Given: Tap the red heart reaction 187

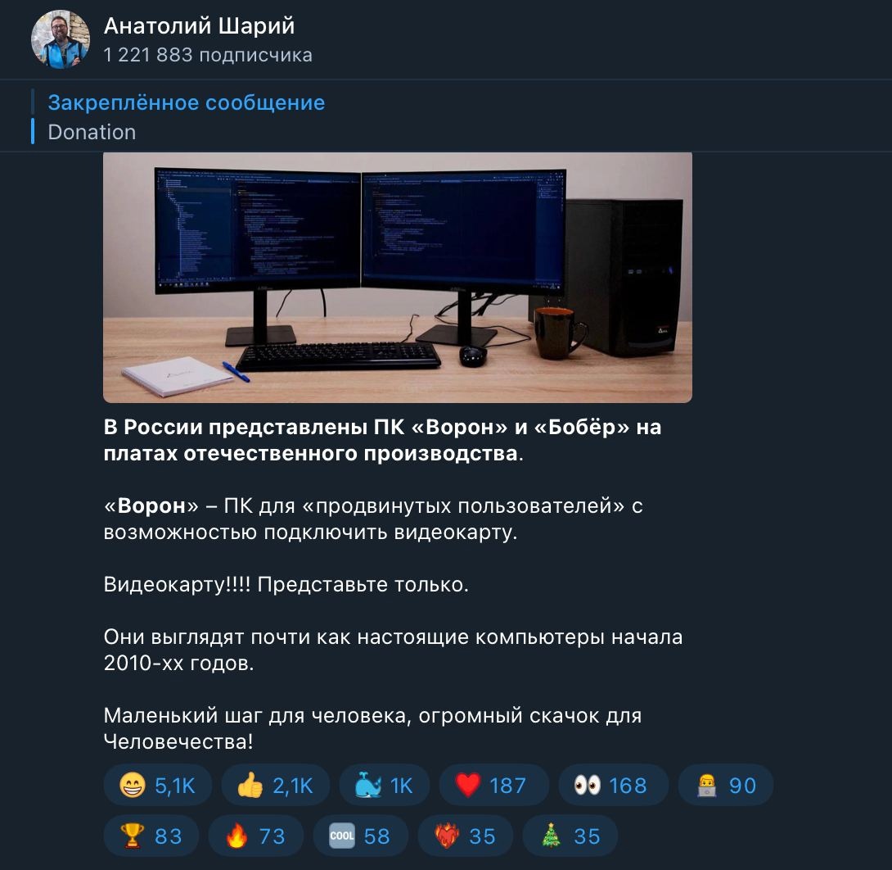Looking at the screenshot, I should click(493, 785).
